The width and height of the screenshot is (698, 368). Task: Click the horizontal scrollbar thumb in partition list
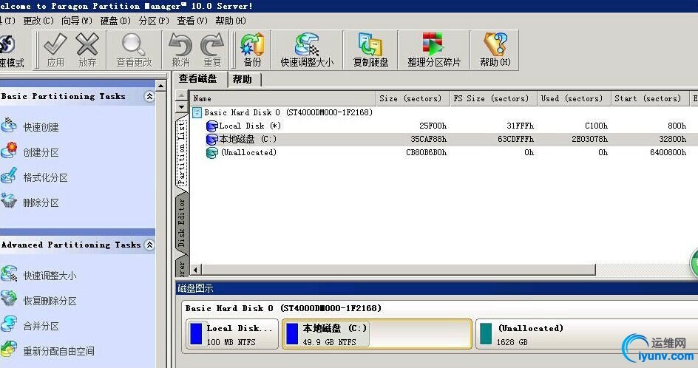point(398,270)
